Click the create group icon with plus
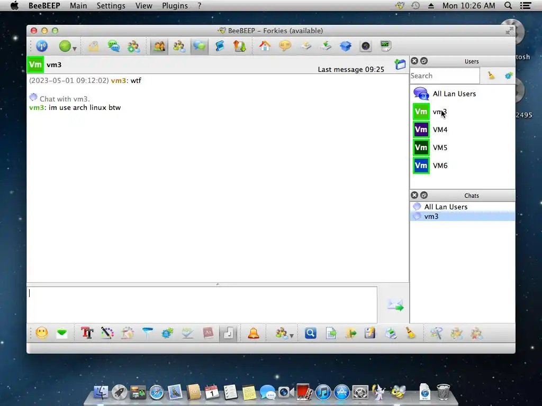The width and height of the screenshot is (542, 406). pos(133,46)
